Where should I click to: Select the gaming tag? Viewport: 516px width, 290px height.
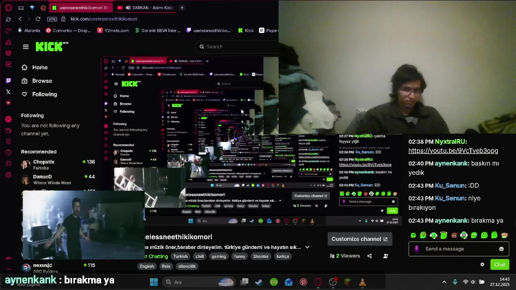219,256
